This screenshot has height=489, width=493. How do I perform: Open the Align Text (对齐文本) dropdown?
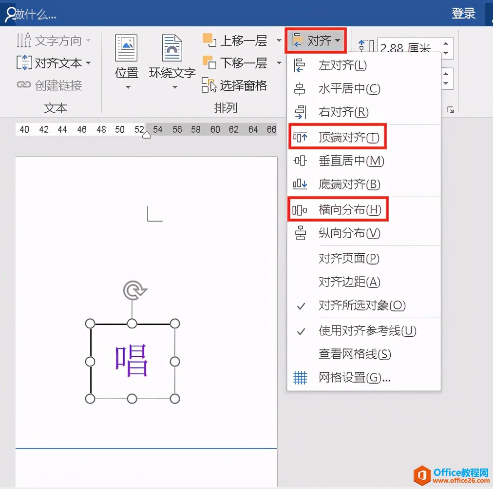point(54,63)
